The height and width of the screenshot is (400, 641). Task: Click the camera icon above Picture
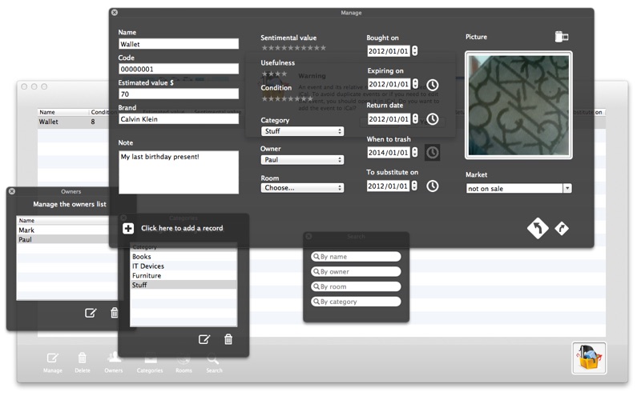(x=562, y=37)
